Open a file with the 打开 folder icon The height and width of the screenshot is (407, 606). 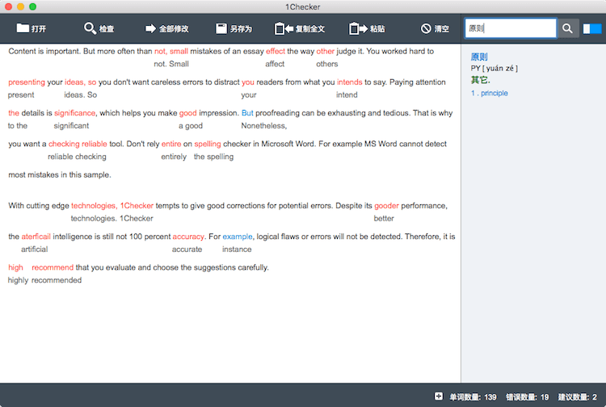[x=31, y=28]
